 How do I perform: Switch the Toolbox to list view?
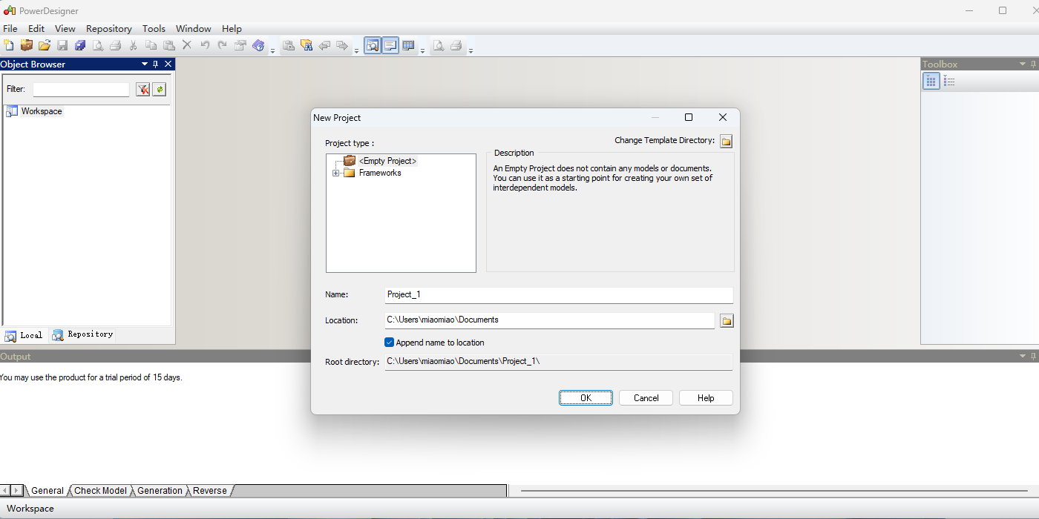tap(949, 82)
